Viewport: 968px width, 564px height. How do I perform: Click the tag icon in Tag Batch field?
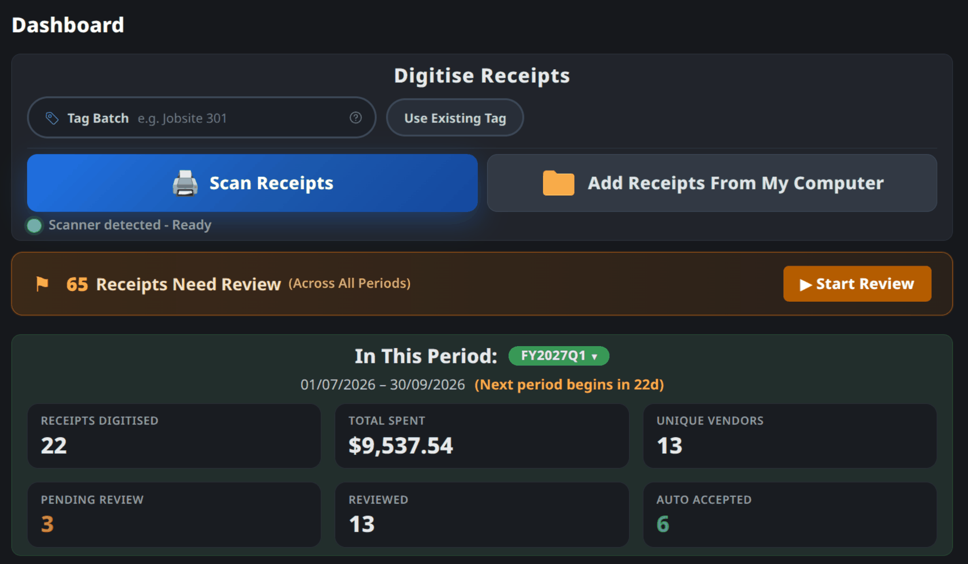(52, 118)
